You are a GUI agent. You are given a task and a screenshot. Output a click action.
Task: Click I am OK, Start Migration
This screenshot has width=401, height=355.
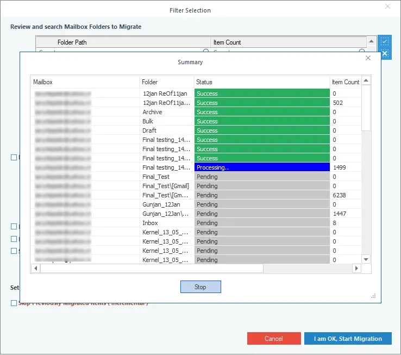[x=348, y=338]
